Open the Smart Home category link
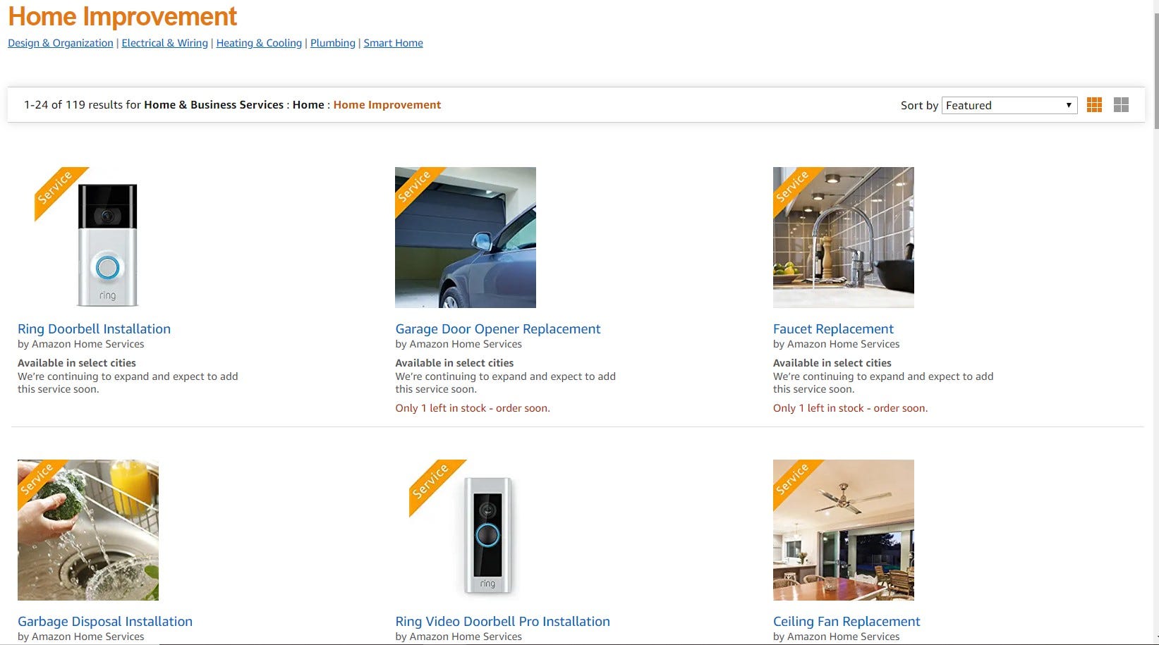The image size is (1159, 645). [394, 43]
